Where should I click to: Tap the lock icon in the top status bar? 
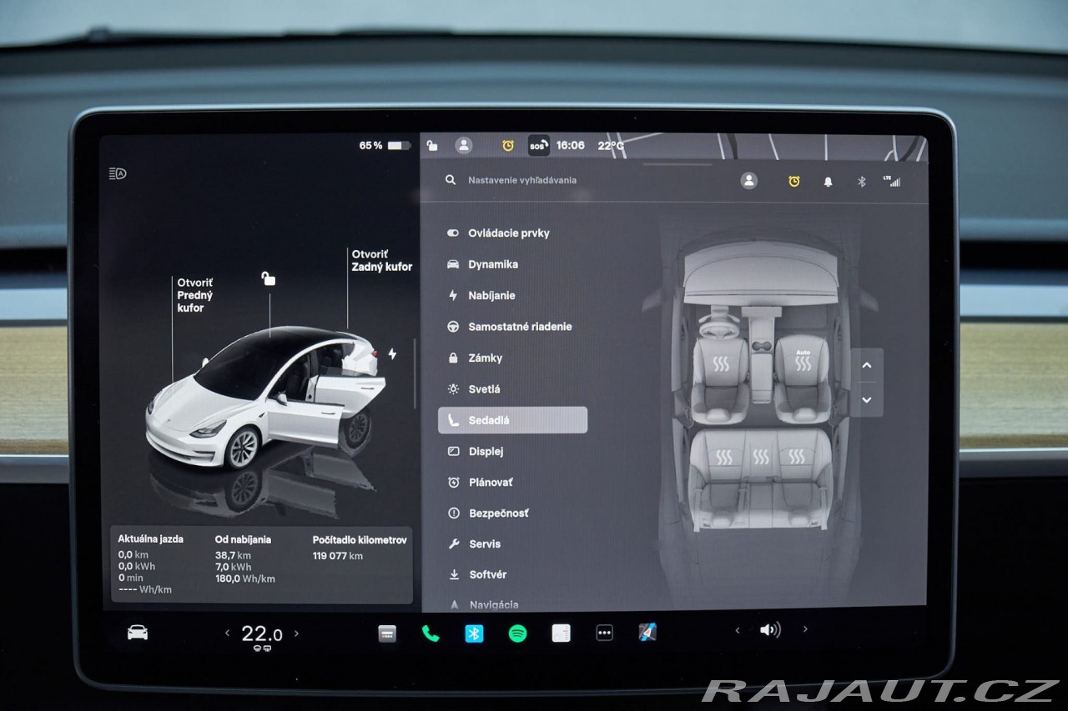click(432, 145)
